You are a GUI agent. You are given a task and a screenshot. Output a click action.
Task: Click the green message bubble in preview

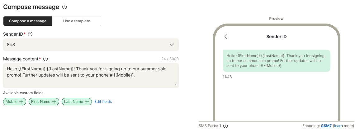(x=276, y=61)
